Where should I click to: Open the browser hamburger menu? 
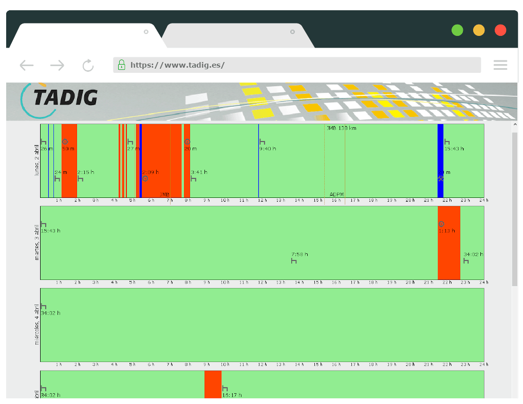[x=500, y=65]
